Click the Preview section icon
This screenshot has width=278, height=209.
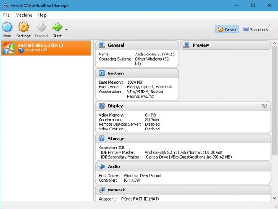point(187,45)
